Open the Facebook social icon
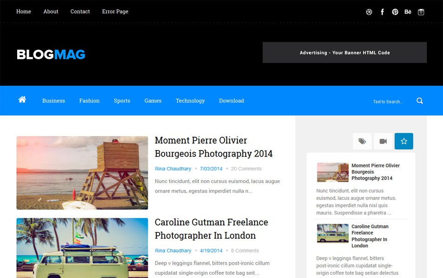443x278 pixels. 382,12
